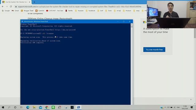196x110 pixels.
Task: Reload the Microsoft support page
Action: tap(11, 6)
